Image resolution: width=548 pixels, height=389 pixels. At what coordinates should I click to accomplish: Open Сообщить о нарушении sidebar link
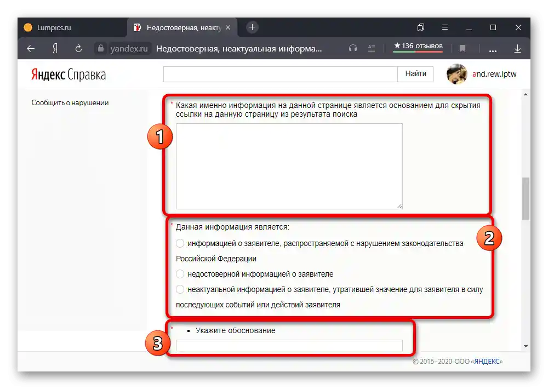70,103
